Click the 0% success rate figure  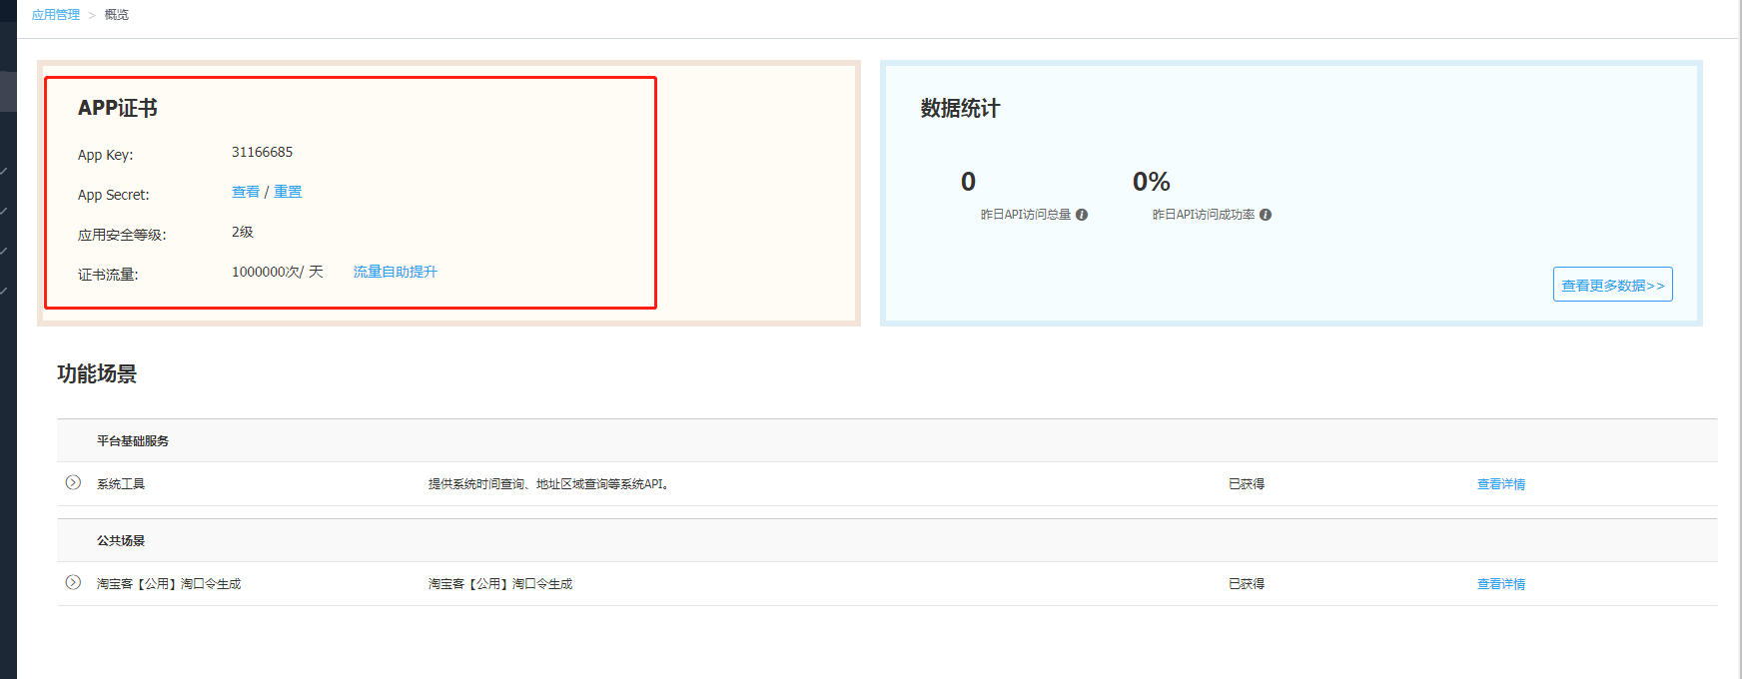pos(1151,182)
